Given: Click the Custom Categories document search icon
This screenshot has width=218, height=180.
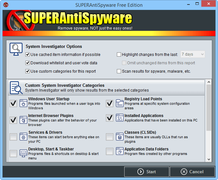Looking at the screenshot, I should click(16, 88).
